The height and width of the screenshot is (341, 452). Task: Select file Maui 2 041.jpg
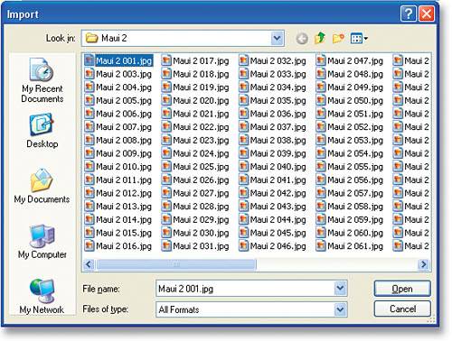[x=272, y=180]
